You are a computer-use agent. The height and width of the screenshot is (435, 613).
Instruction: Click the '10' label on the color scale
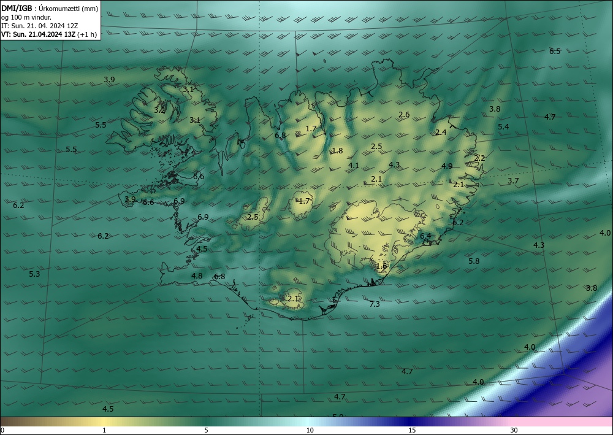(x=310, y=431)
